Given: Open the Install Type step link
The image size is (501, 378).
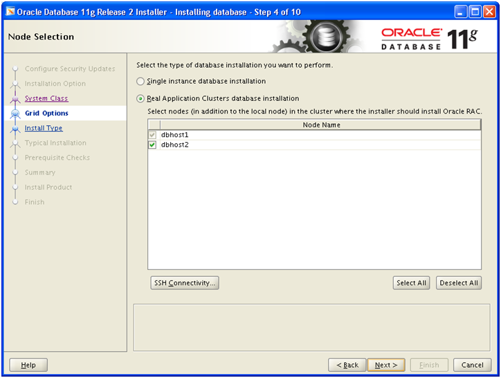Looking at the screenshot, I should [44, 128].
